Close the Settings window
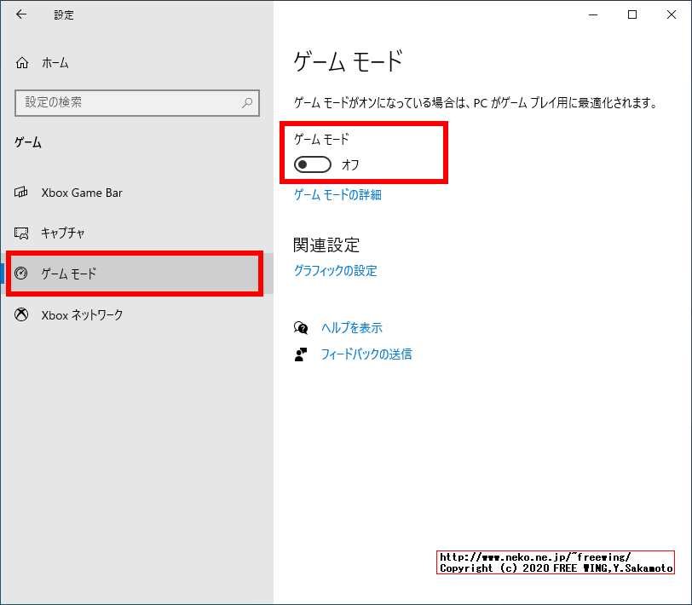 coord(672,14)
